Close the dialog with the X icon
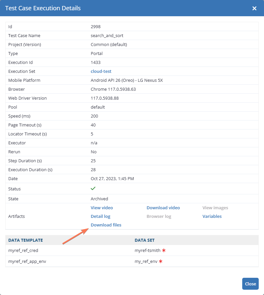This screenshot has height=295, width=264. 254,8
